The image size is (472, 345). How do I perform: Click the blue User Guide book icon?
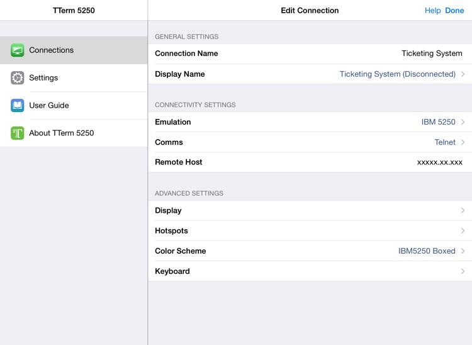18,105
